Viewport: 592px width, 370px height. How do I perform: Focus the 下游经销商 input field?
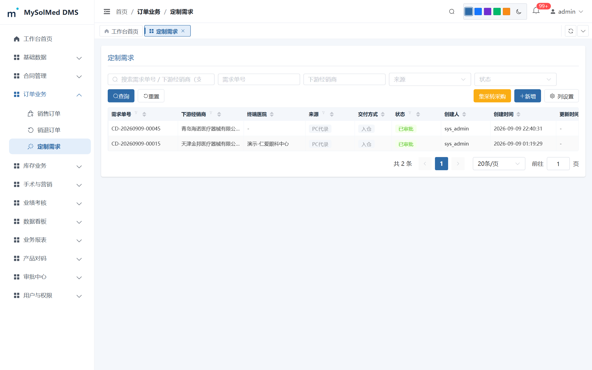coord(344,79)
